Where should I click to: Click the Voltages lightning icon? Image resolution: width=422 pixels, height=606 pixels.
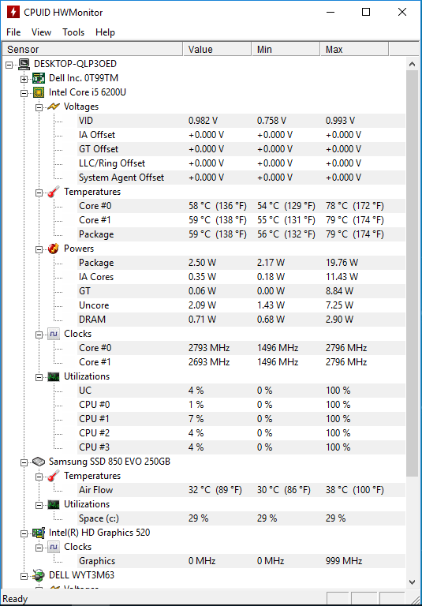pyautogui.click(x=54, y=107)
